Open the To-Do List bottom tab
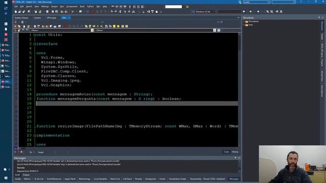326x183 pixels. [x=39, y=179]
